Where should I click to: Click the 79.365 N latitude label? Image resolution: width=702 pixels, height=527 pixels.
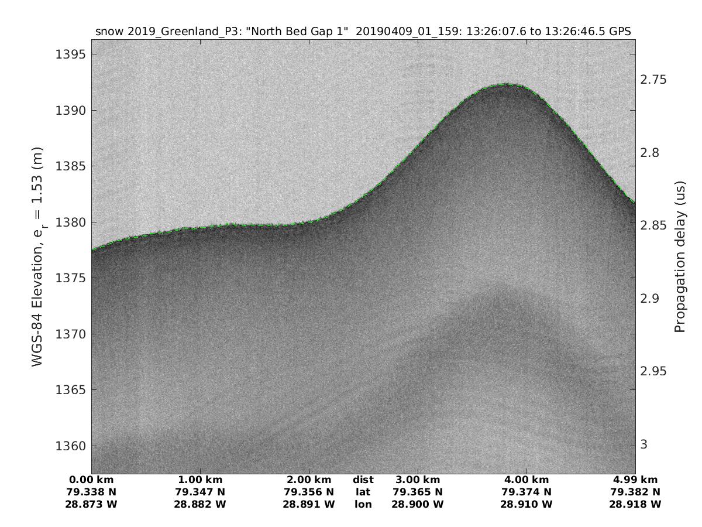[418, 492]
